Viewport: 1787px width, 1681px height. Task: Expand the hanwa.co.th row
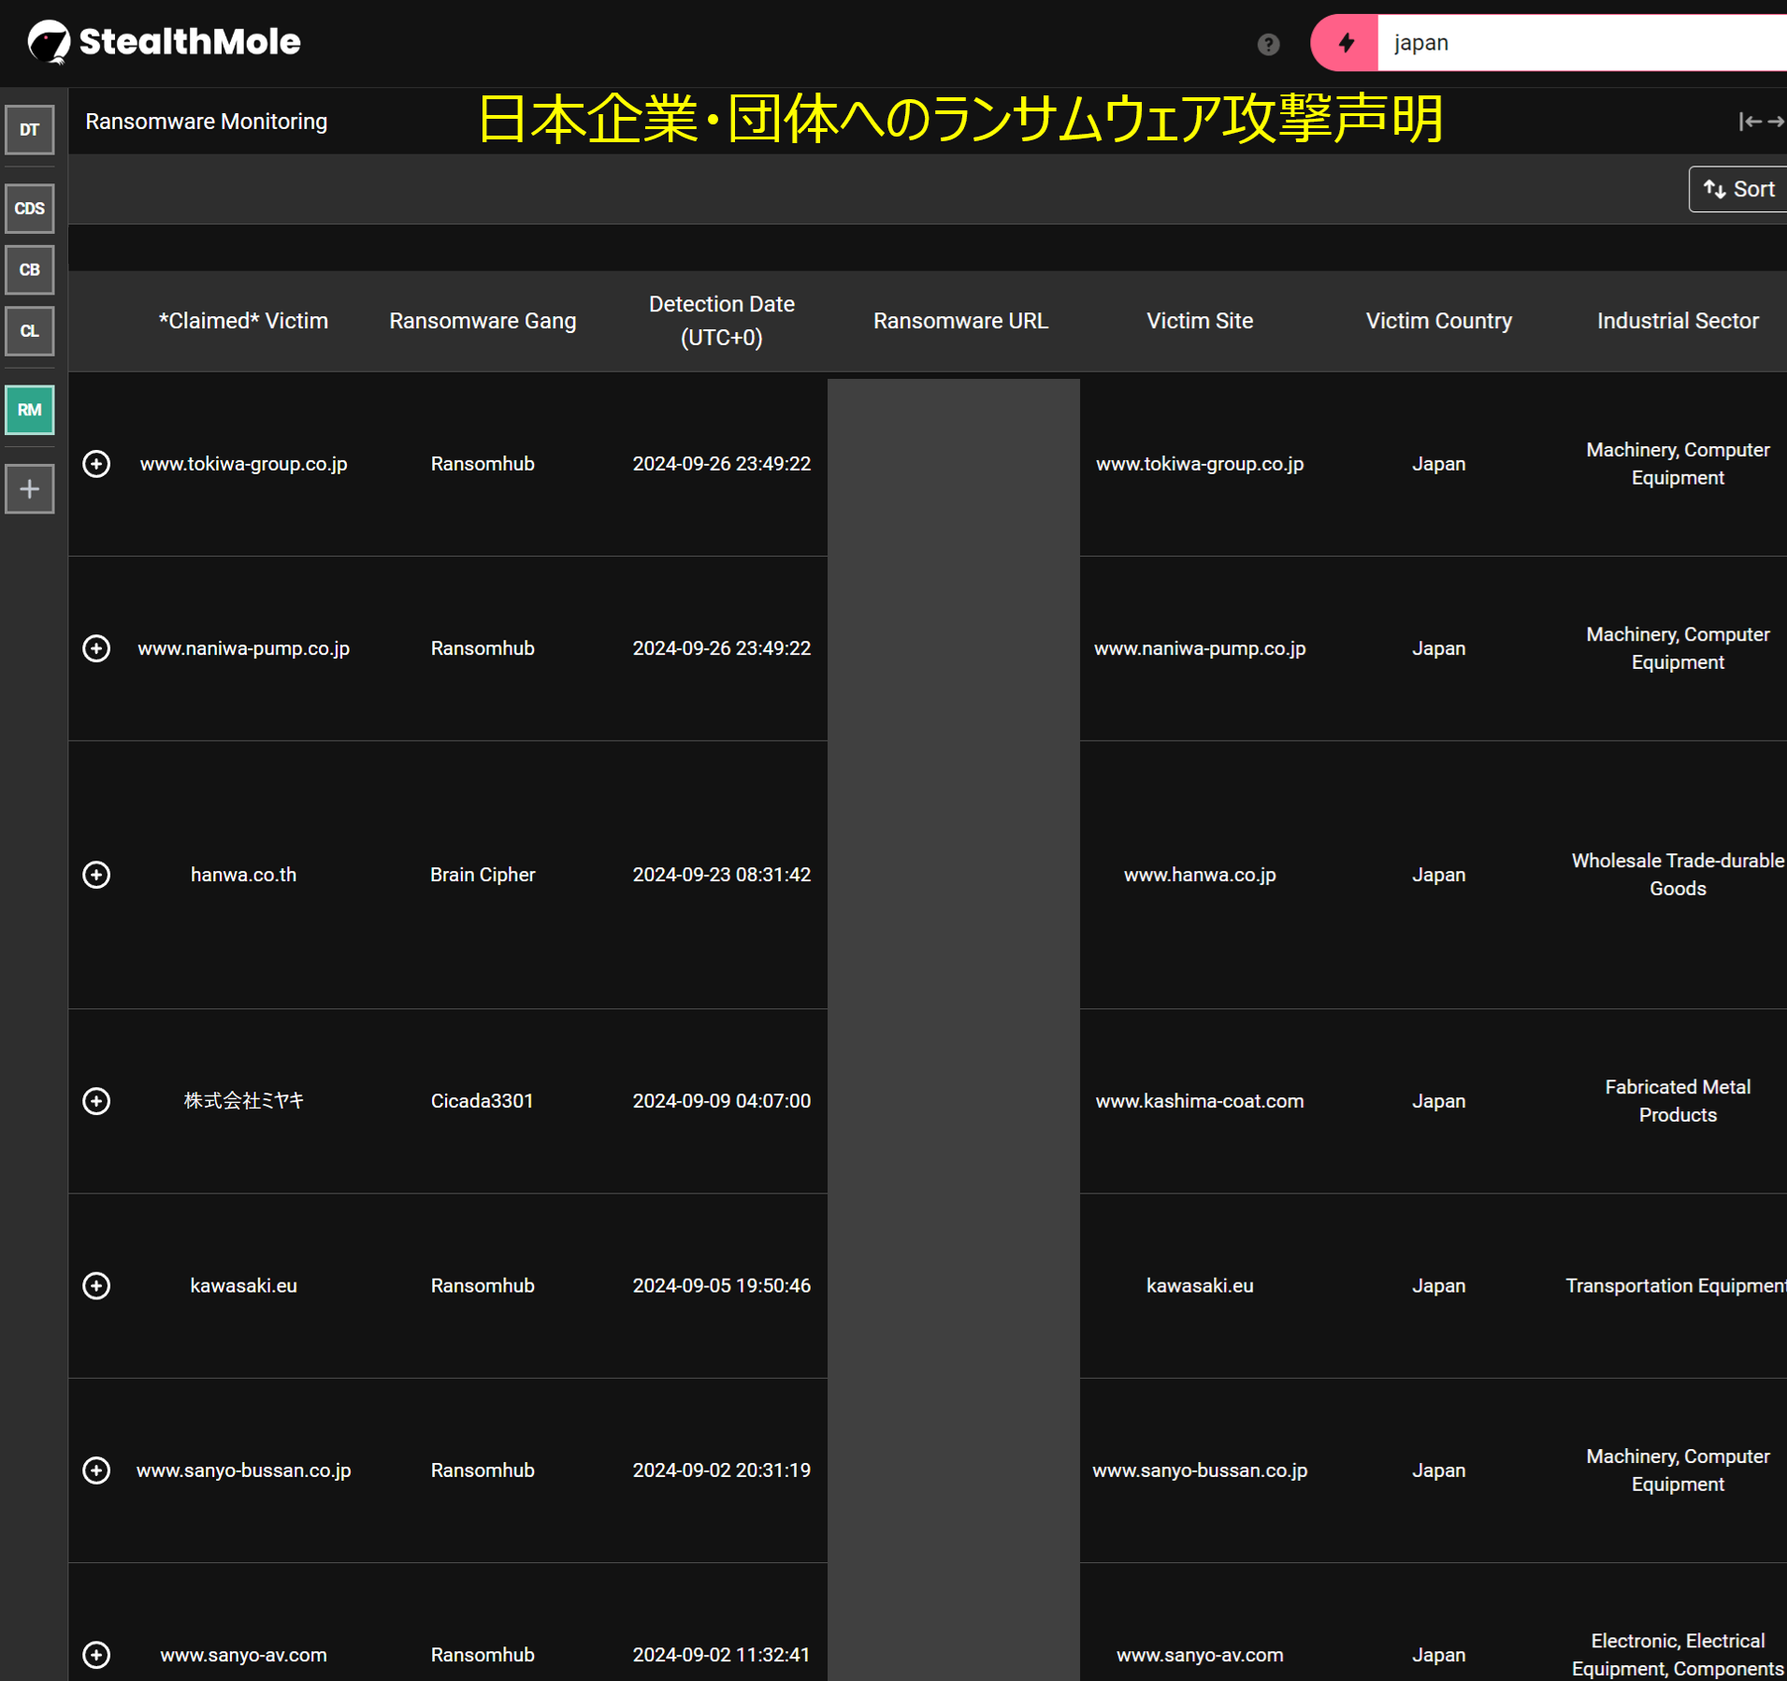[96, 875]
